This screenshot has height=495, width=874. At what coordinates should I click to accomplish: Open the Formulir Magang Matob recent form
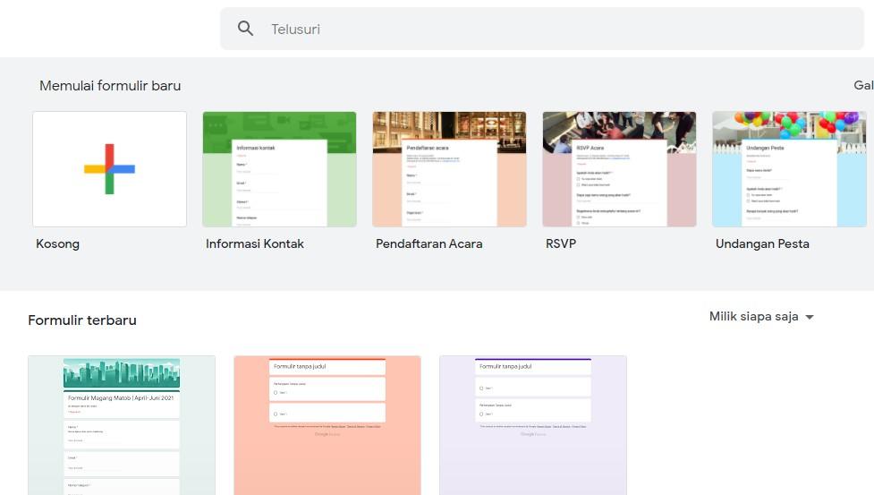pos(122,425)
